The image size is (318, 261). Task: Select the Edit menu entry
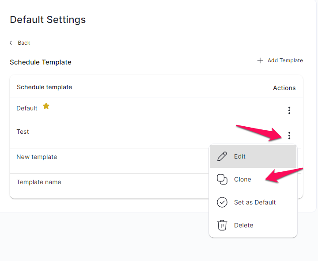(x=253, y=156)
